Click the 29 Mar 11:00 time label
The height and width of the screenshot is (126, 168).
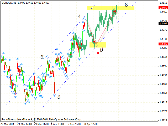point(41,124)
